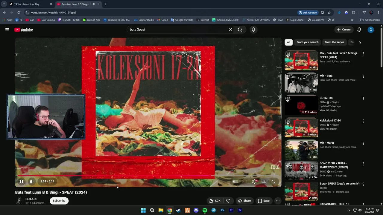Show more filter chips arrow
Screen dimensions: 383x215
360,43
